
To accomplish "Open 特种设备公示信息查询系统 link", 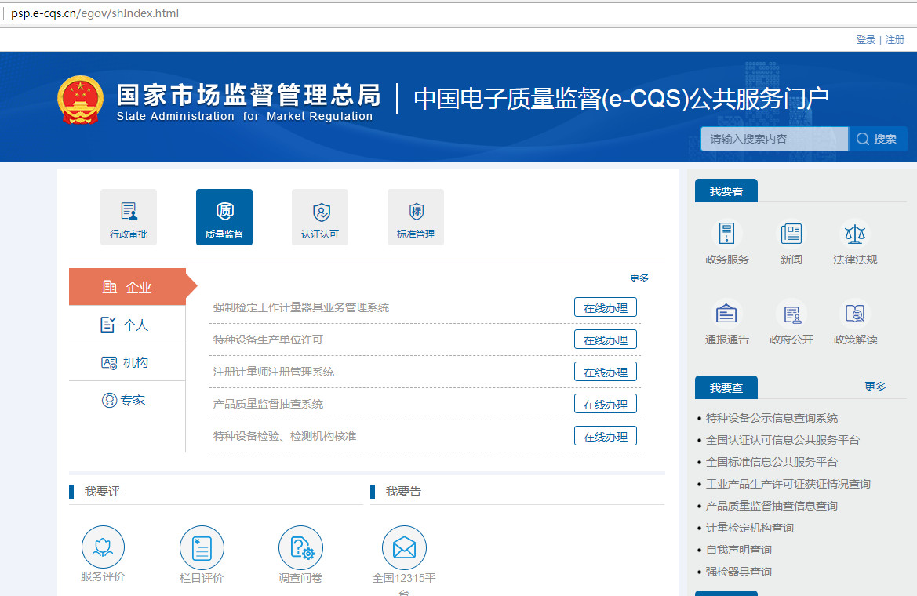I will pos(772,418).
